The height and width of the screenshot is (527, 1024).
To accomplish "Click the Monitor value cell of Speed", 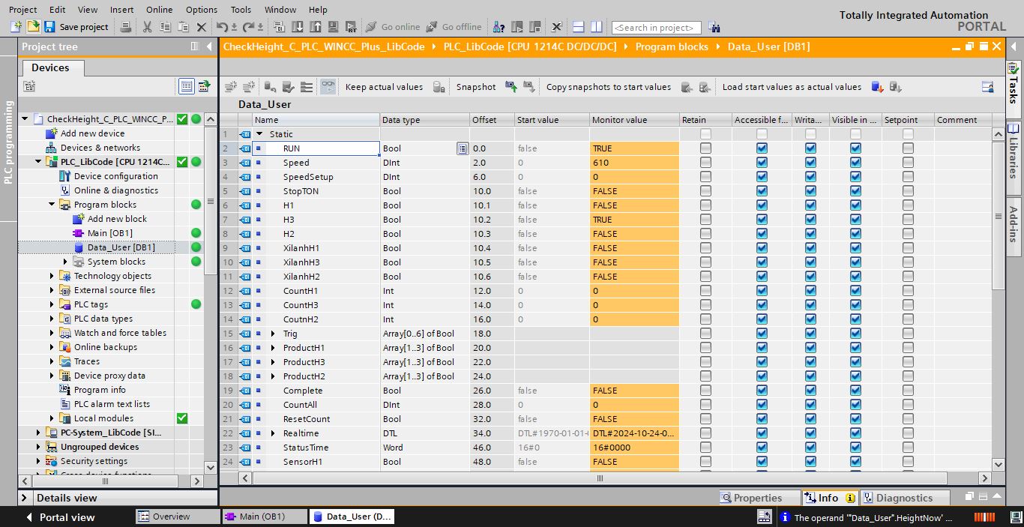I will click(634, 163).
